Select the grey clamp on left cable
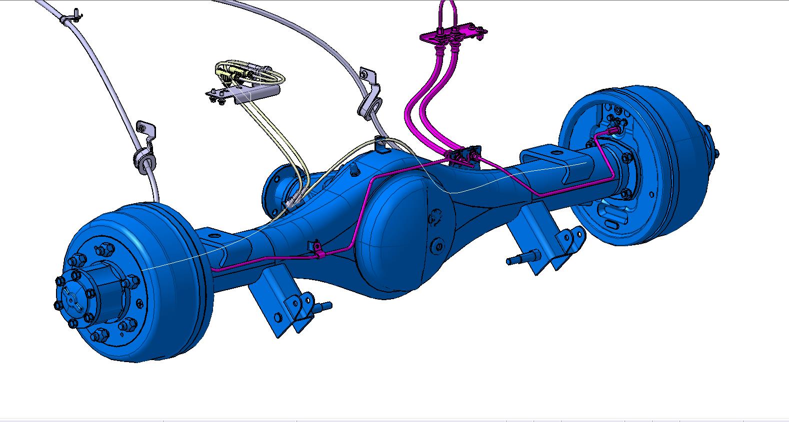Screen dimensions: 789x422 [144, 148]
